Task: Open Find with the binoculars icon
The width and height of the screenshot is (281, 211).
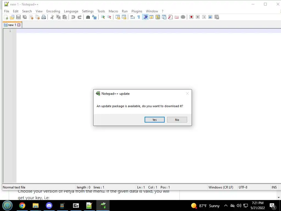Action: tap(88, 17)
